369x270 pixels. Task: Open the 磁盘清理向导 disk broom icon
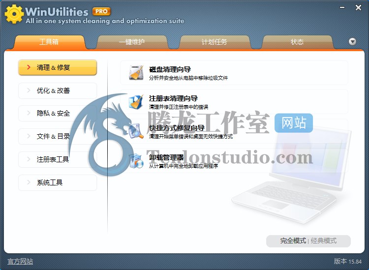point(136,73)
